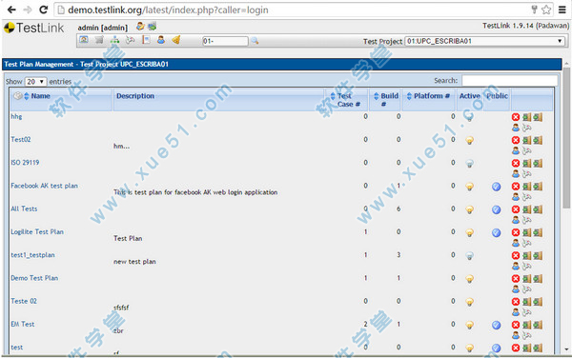
Task: Click the TestLink logo
Action: pos(34,28)
